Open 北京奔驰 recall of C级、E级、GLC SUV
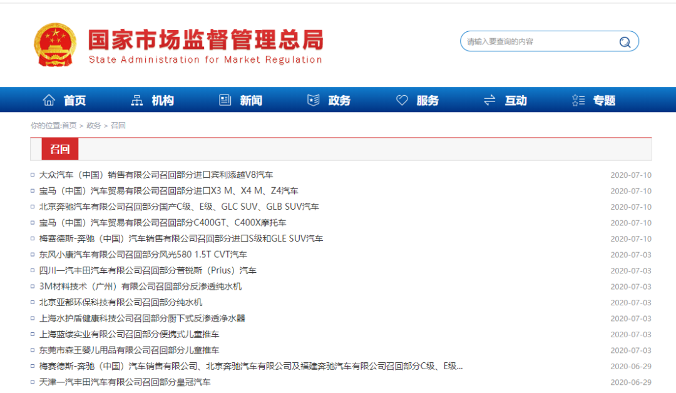676x393 pixels. 179,207
